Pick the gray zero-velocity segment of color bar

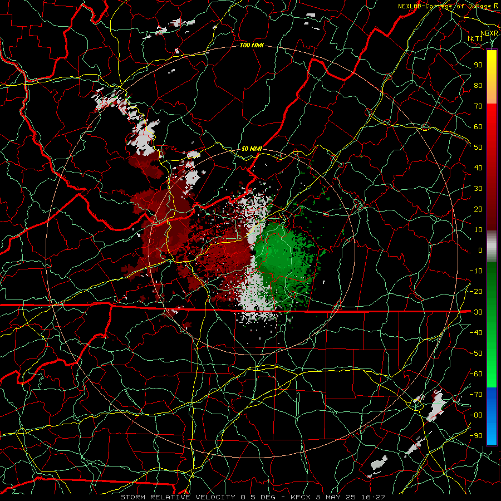click(x=492, y=246)
